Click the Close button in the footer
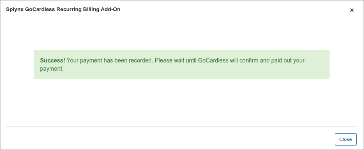 point(346,139)
